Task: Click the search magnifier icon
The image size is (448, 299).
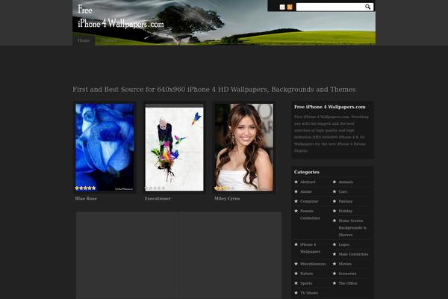Action: pos(367,7)
